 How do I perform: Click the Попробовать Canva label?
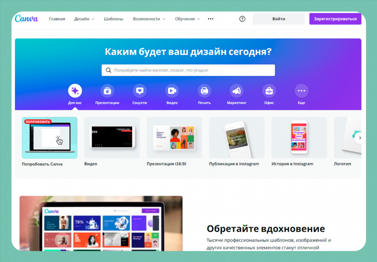tap(42, 164)
